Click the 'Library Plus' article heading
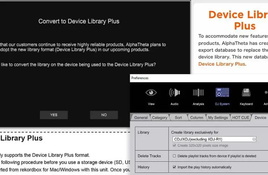Viewport: 268px width, 175px height. 21,138
